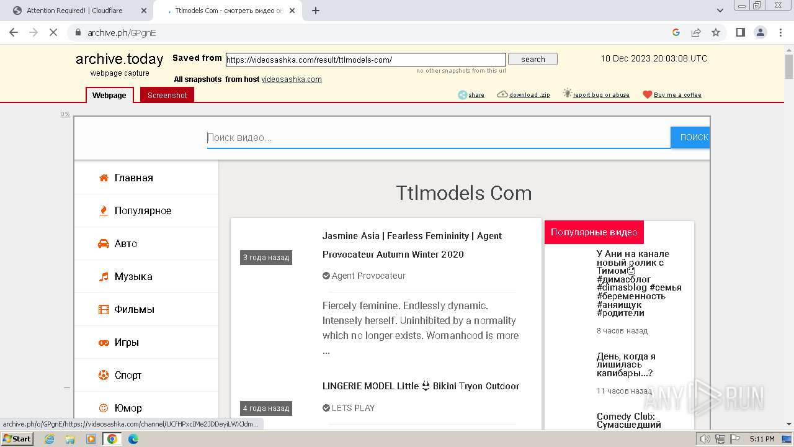
Task: Click the archive search button
Action: [x=533, y=60]
